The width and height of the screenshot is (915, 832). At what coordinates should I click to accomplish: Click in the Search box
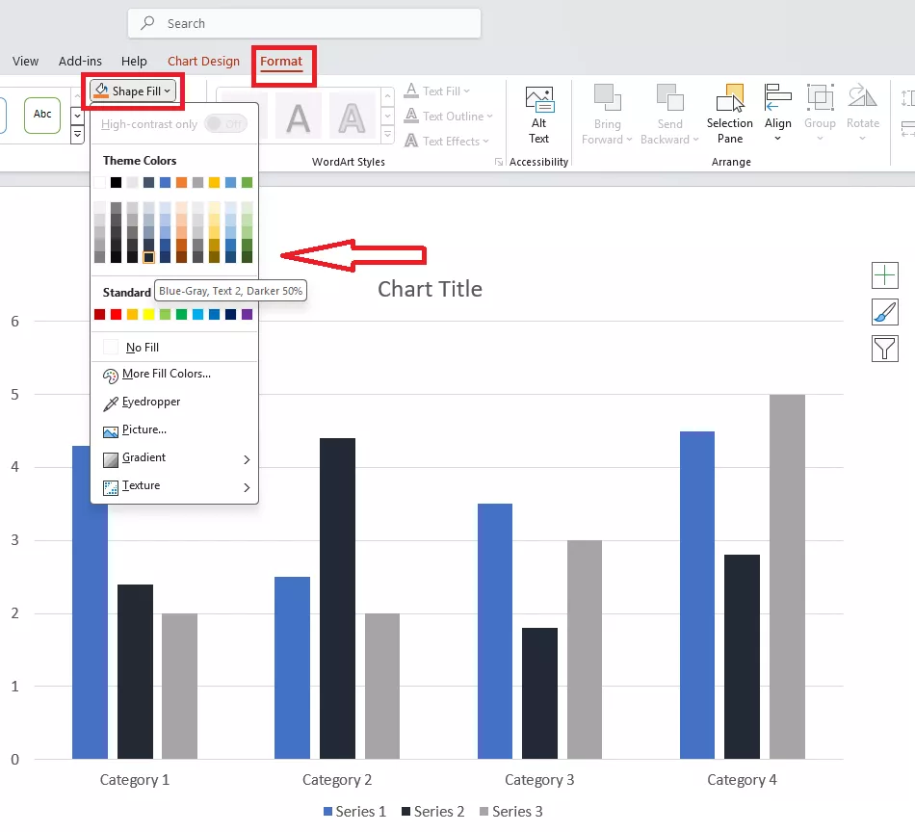pyautogui.click(x=304, y=23)
